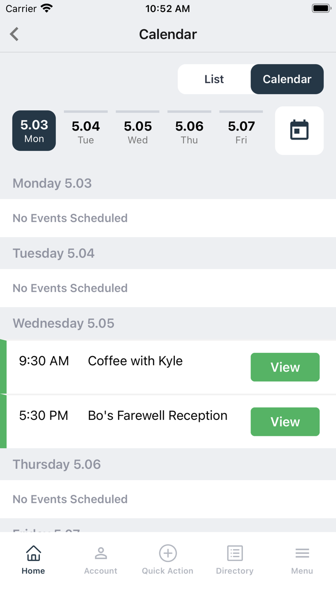The image size is (336, 597).
Task: Tap the Bo's Farewell Reception title
Action: point(157,416)
